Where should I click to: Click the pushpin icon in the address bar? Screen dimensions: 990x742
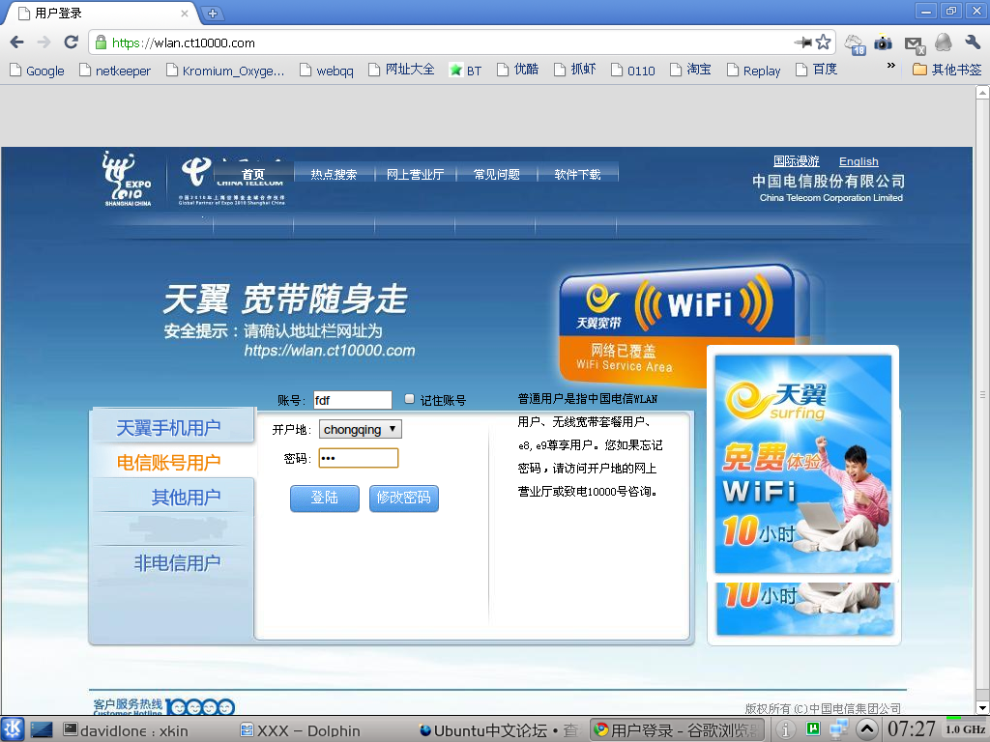(802, 43)
